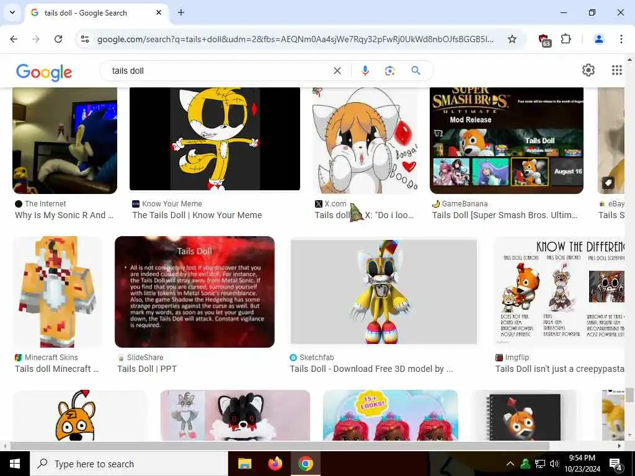Click 'Imgflip' source label

coord(517,358)
